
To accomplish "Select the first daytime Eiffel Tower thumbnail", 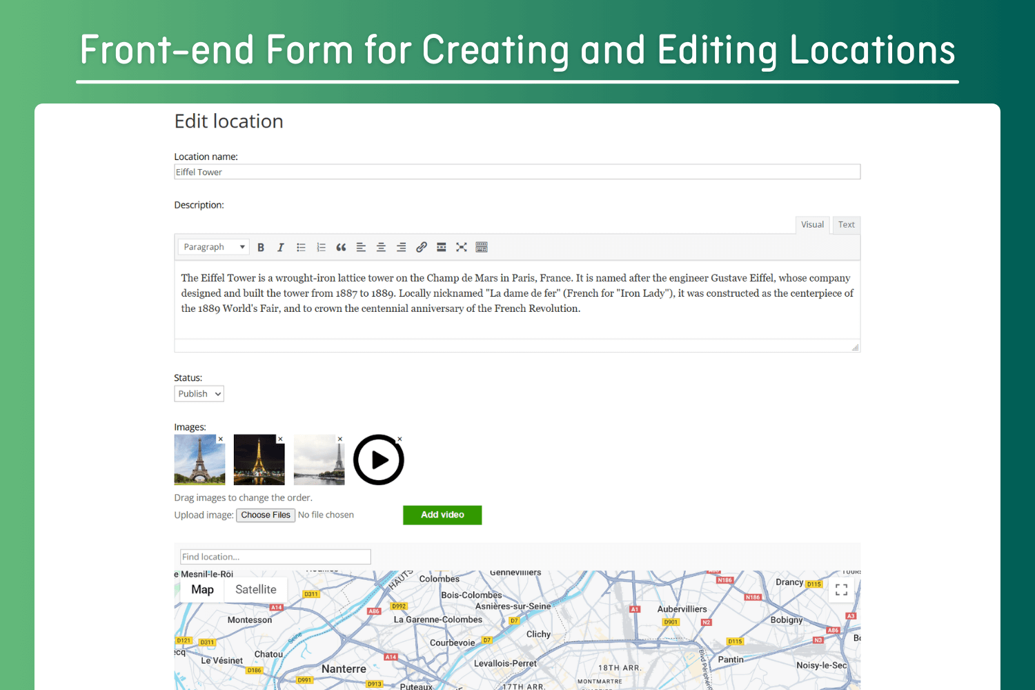I will click(199, 460).
